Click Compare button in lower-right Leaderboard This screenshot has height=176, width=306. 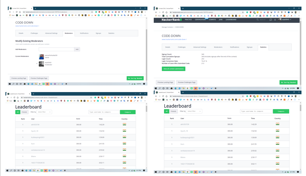click(x=281, y=111)
